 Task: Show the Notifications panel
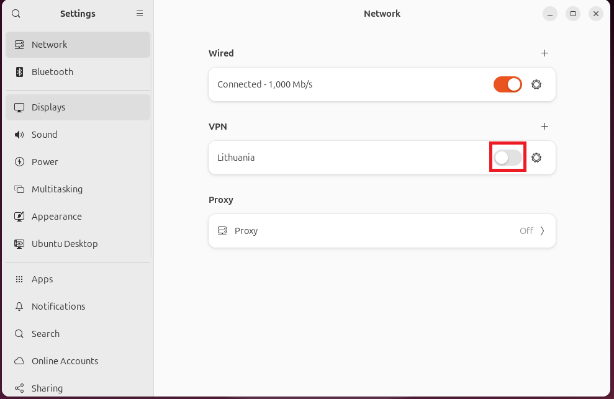tap(58, 307)
